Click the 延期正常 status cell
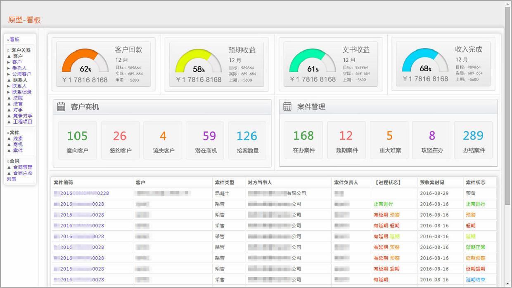The image size is (512, 288). click(476, 247)
